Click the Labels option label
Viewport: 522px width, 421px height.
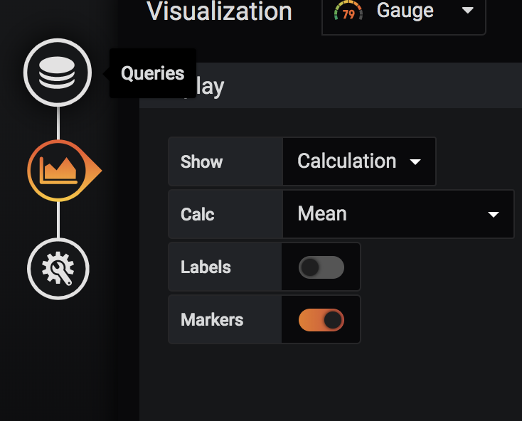[206, 267]
